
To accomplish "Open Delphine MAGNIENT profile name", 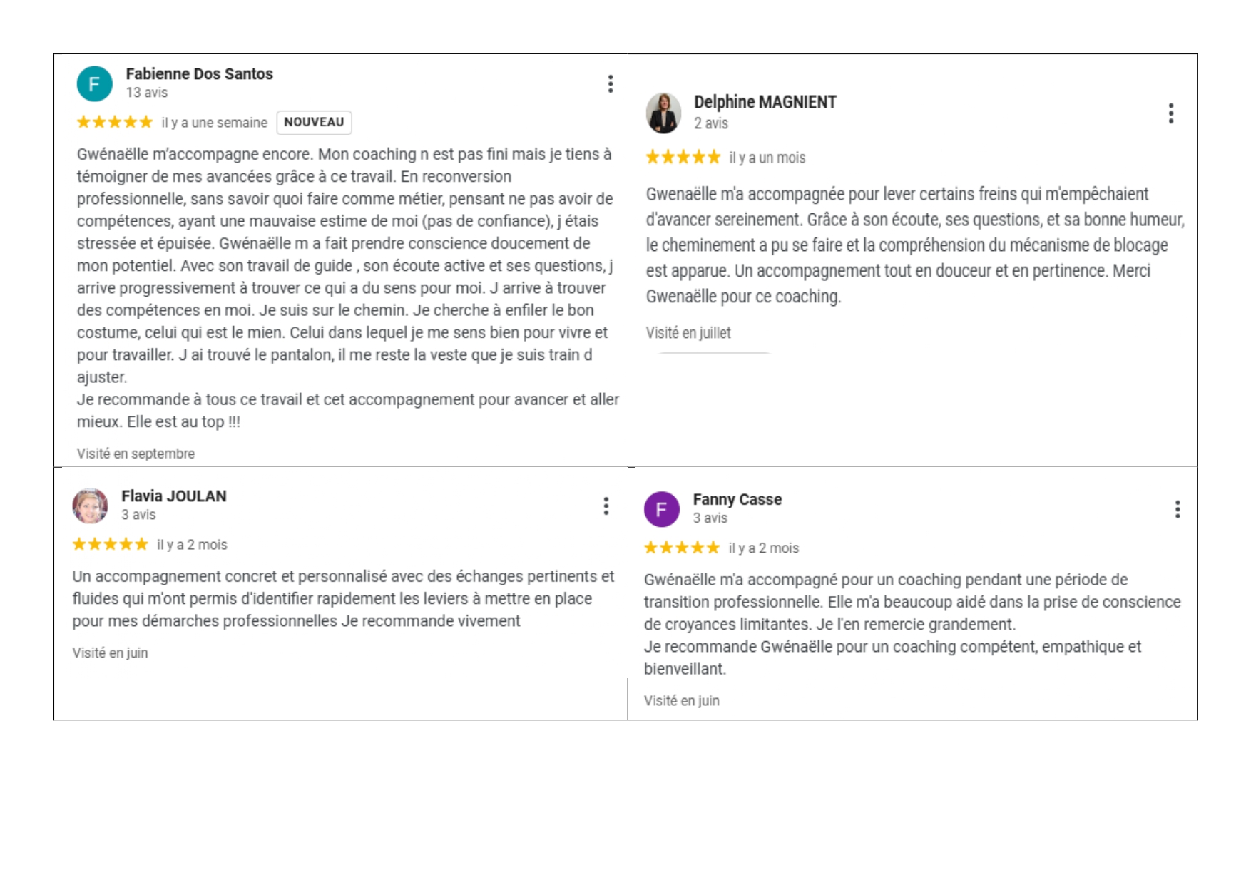I will click(765, 102).
